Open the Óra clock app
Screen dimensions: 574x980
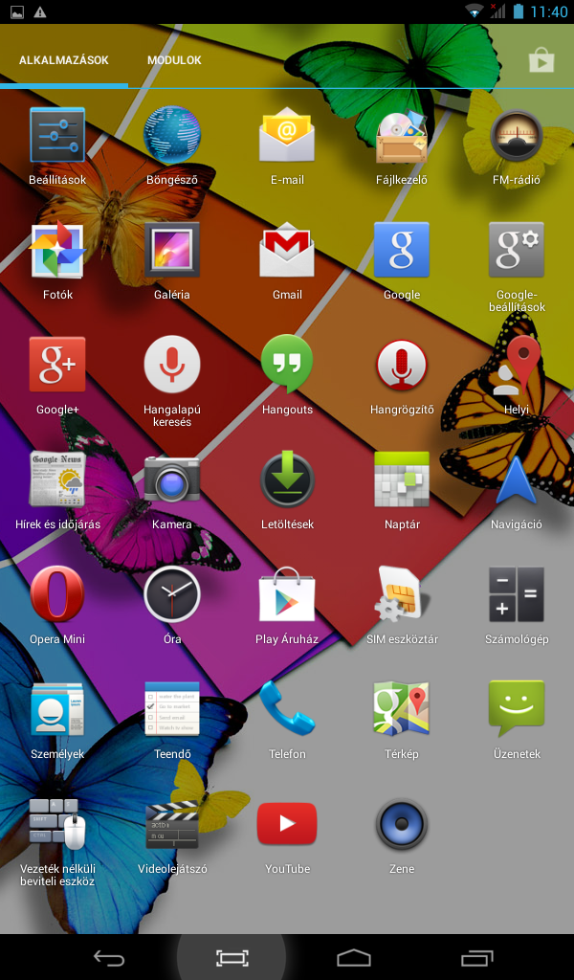point(172,593)
